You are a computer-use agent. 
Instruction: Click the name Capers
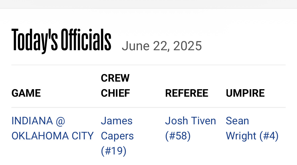click(117, 136)
